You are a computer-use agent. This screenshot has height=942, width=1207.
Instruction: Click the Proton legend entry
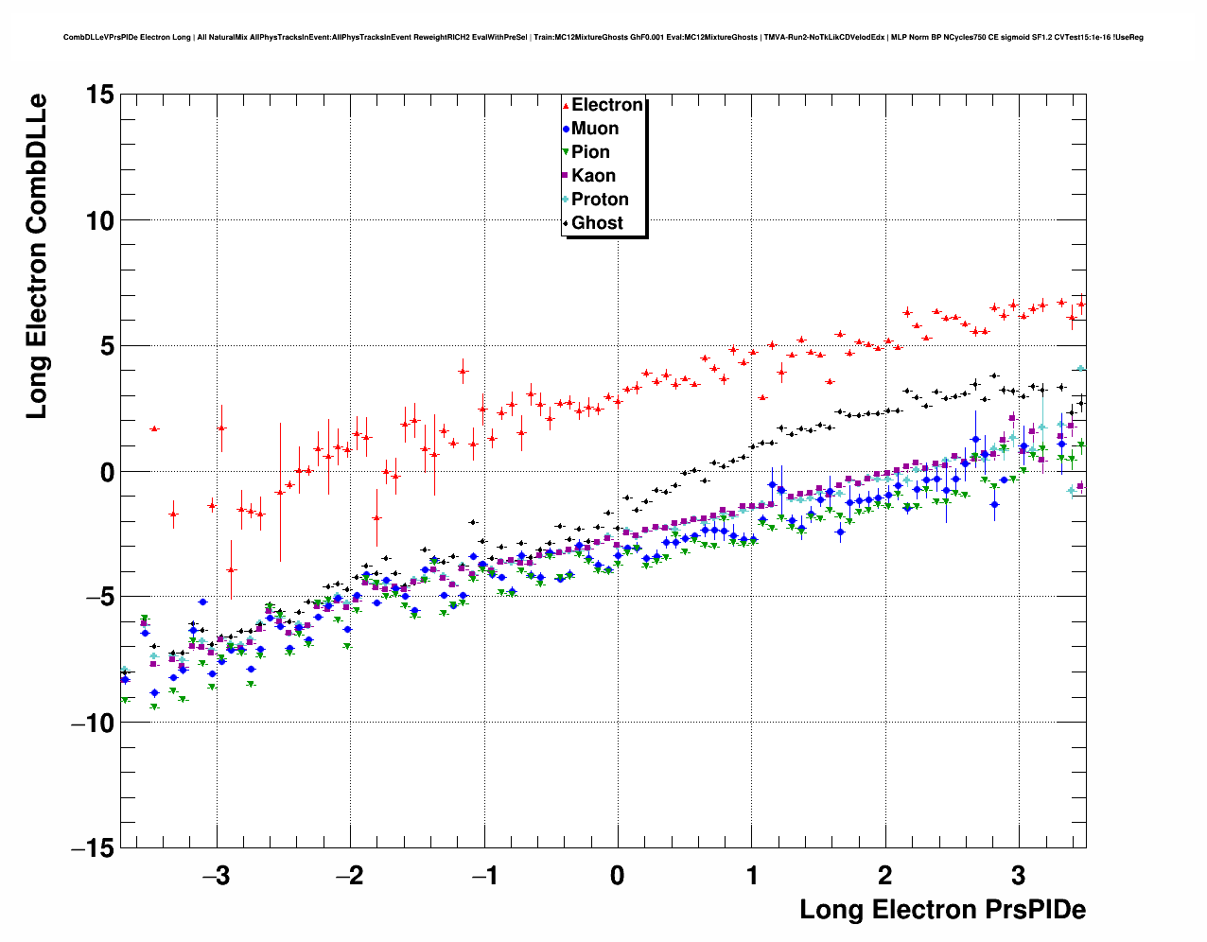pos(595,200)
